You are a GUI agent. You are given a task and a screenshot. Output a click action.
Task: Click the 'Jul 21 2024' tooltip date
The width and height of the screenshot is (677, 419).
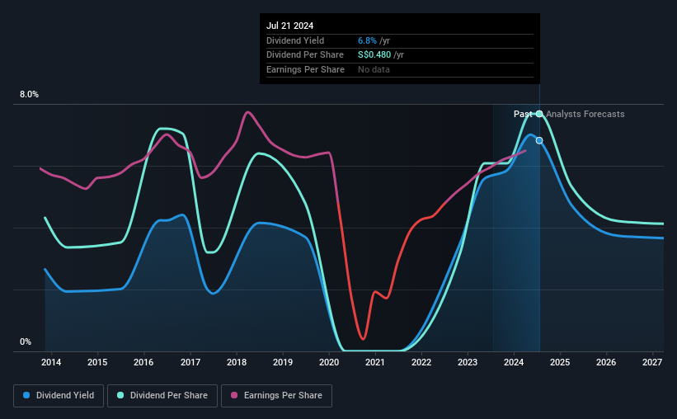(289, 26)
